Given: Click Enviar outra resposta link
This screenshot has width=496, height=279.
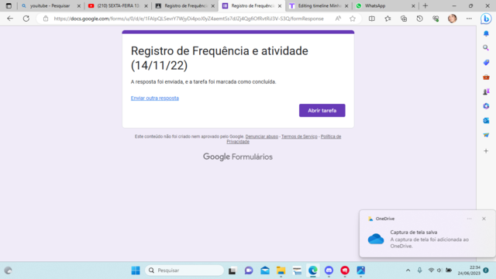Looking at the screenshot, I should [x=155, y=98].
